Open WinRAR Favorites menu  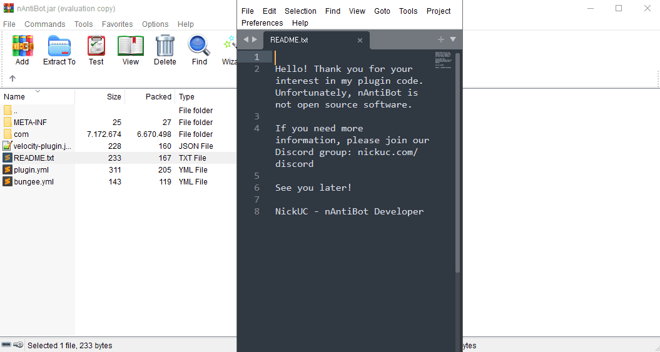117,24
